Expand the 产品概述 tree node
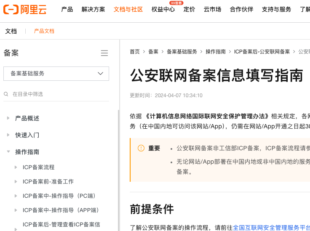This screenshot has height=231, width=310. 8,118
